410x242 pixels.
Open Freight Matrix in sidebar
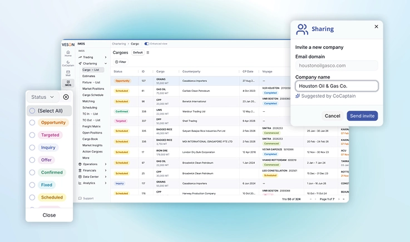91,126
